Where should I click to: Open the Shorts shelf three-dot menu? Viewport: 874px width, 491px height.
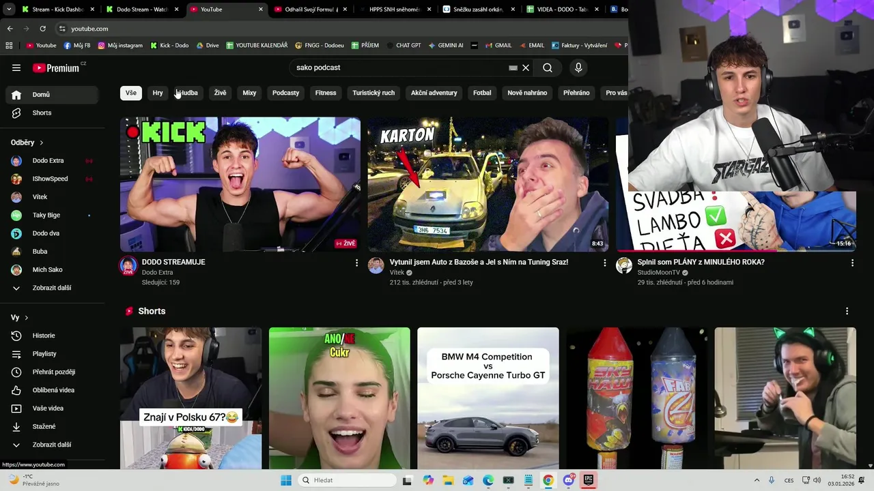pos(847,311)
